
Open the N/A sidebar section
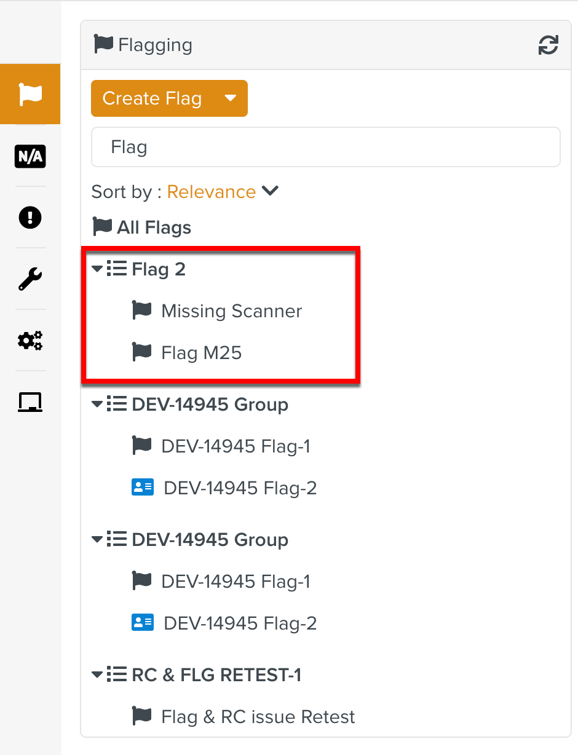point(30,157)
